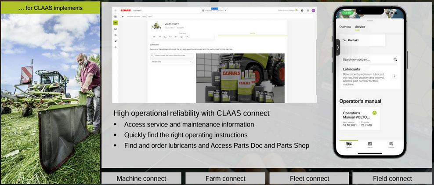Tap the green download icon on Operator's Manual card

[375, 113]
